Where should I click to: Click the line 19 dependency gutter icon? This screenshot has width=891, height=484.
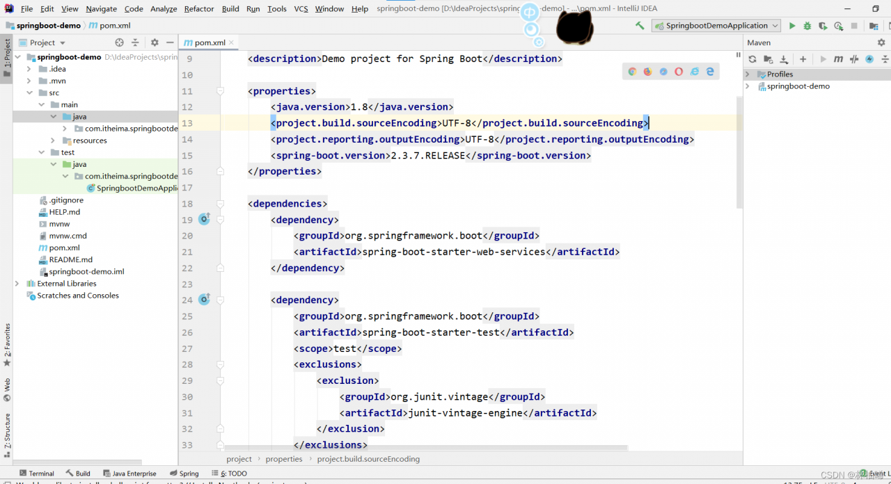coord(204,219)
